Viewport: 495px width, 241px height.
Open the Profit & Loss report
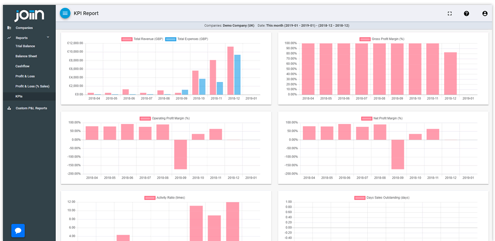tap(25, 76)
